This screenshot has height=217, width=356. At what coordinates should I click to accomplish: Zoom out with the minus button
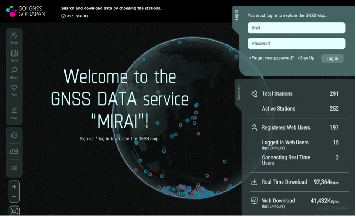[14, 197]
